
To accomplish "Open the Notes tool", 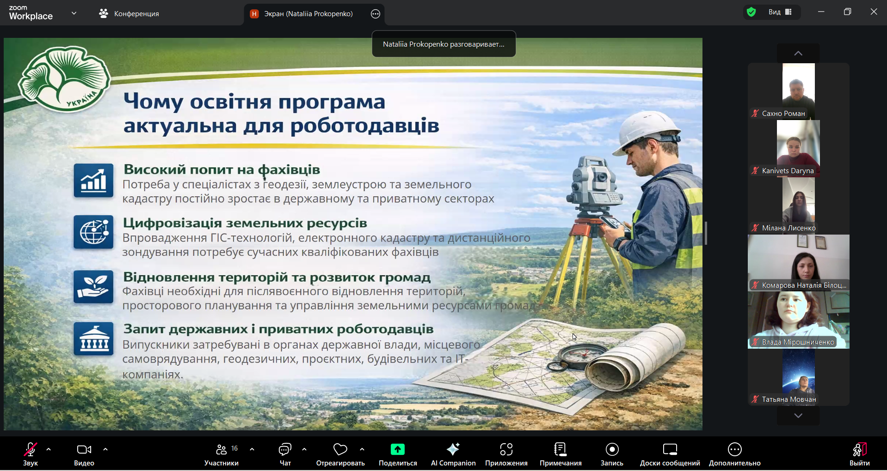I will [x=560, y=454].
